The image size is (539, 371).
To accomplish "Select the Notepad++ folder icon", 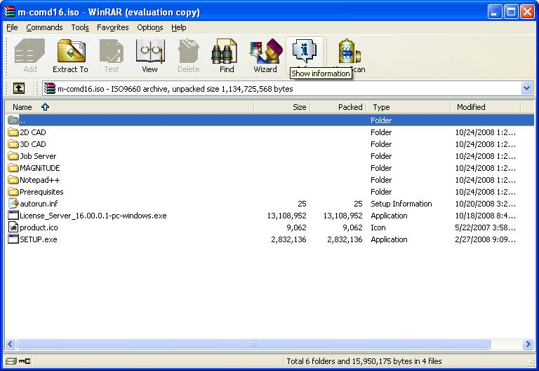I will coord(13,180).
